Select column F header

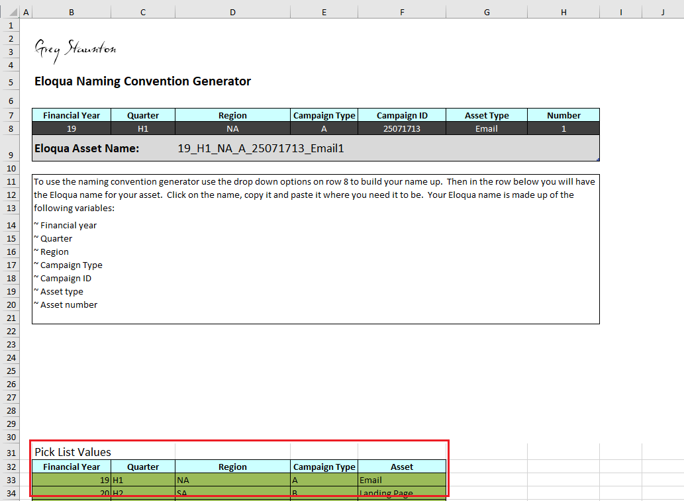point(402,12)
